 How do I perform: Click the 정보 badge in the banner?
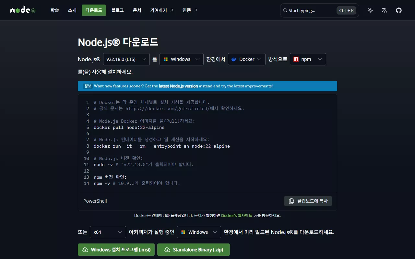point(88,86)
